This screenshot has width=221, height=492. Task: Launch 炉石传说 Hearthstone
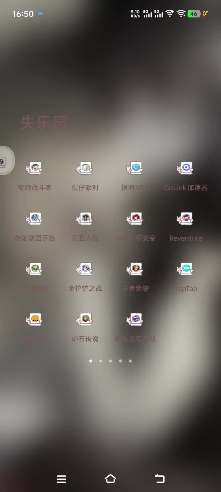(85, 319)
